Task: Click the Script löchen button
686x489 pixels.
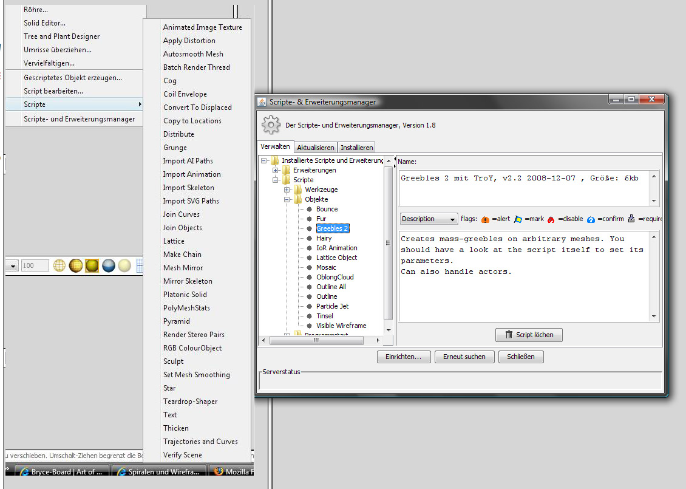Action: point(529,335)
